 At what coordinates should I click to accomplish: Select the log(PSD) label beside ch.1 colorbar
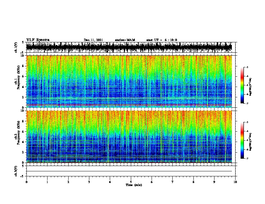pos(250,87)
